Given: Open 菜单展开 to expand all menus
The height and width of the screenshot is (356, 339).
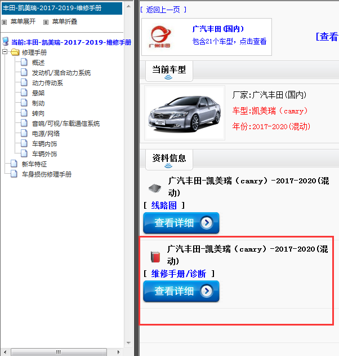Looking at the screenshot, I should [23, 21].
